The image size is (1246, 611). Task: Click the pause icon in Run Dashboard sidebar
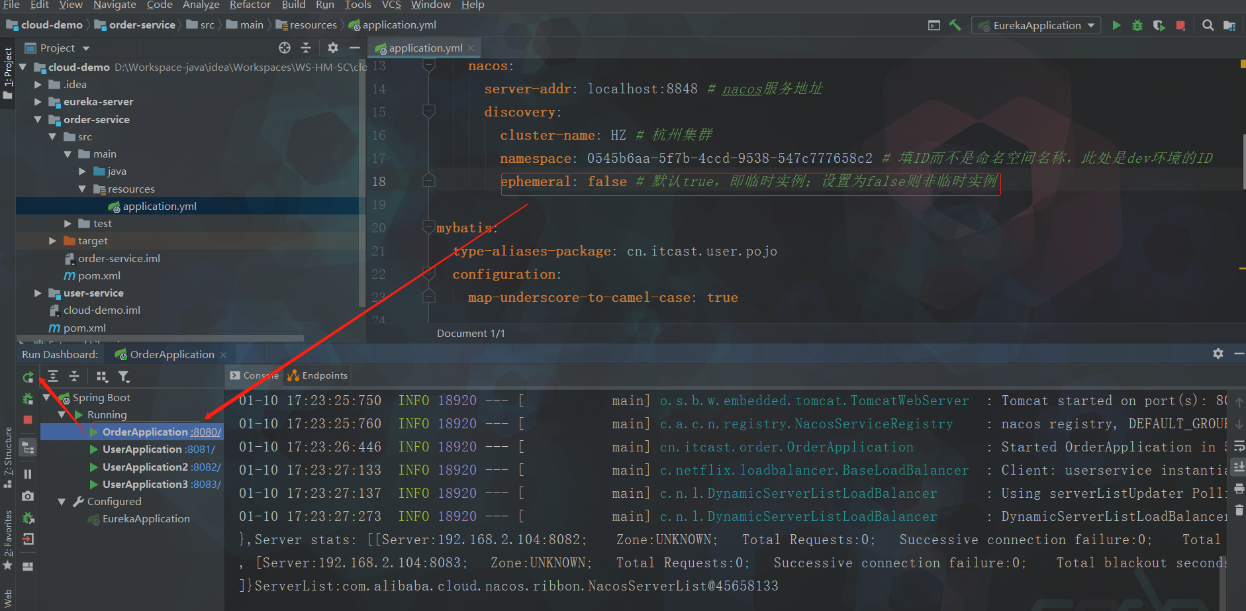pos(28,474)
